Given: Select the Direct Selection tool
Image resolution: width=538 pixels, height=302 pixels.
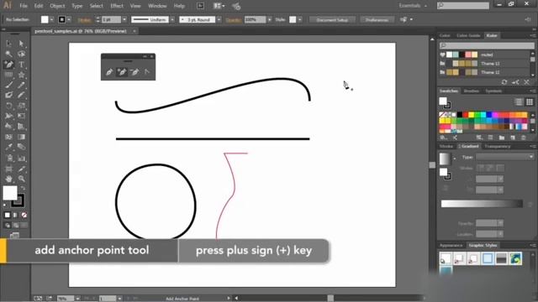Looking at the screenshot, I should 21,44.
